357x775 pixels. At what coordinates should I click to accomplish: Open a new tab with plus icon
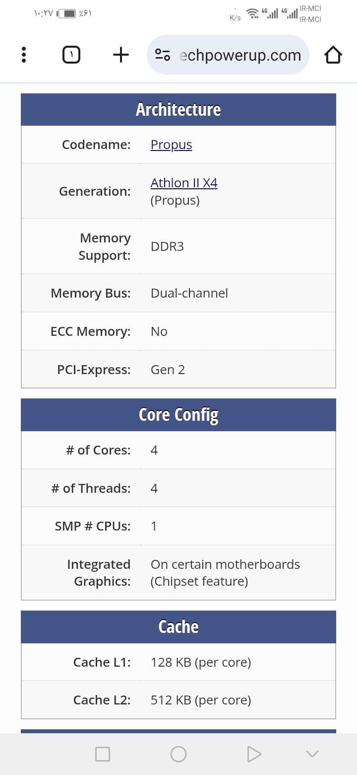point(121,55)
